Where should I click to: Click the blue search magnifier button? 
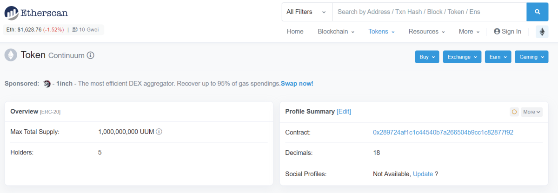(538, 12)
